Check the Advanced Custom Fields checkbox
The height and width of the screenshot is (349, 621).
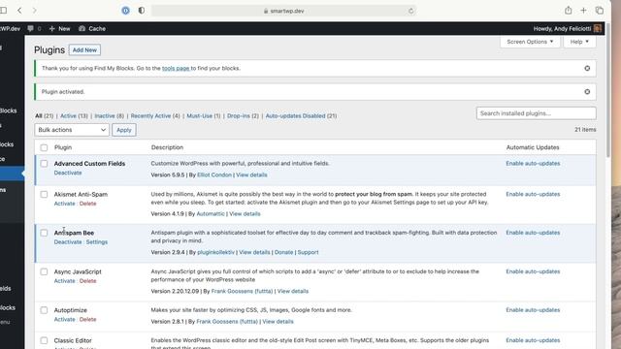pyautogui.click(x=44, y=164)
